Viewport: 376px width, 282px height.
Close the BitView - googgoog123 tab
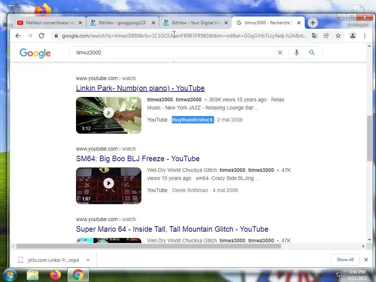click(153, 23)
